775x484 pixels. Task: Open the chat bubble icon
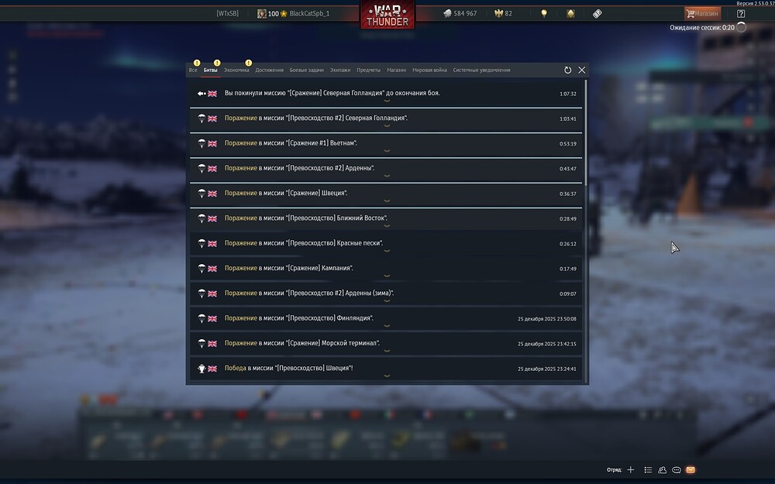[x=676, y=470]
